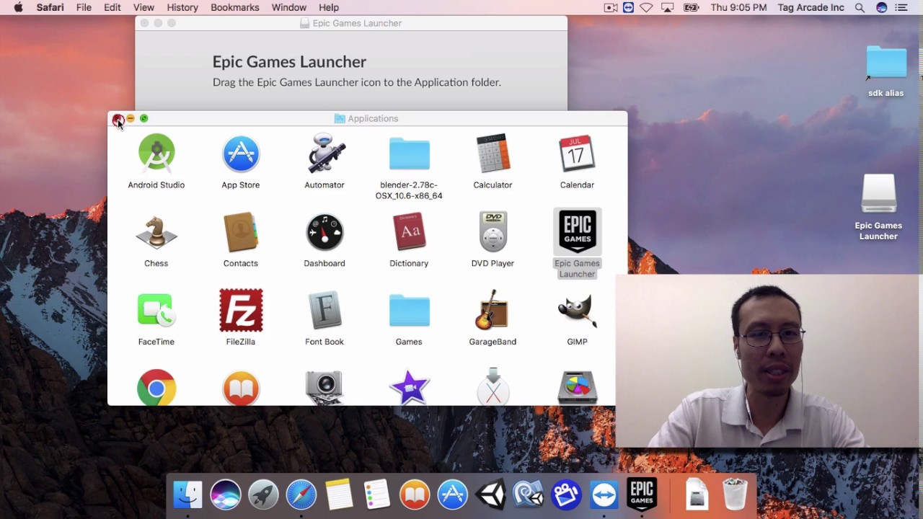The width and height of the screenshot is (923, 519).
Task: Click the TeamViewer menu bar icon
Action: point(628,7)
